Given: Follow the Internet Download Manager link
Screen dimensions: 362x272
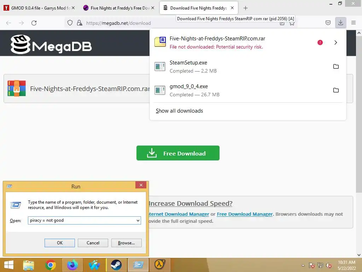Looking at the screenshot, I should click(x=179, y=214).
